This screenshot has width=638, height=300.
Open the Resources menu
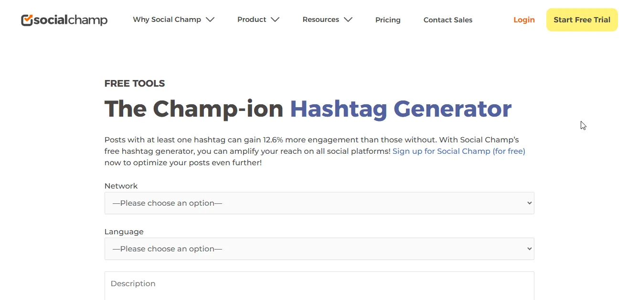point(320,20)
